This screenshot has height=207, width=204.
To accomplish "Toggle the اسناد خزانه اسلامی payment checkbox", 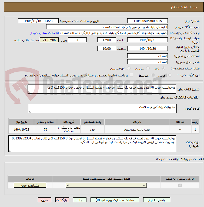I will (x=131, y=75).
